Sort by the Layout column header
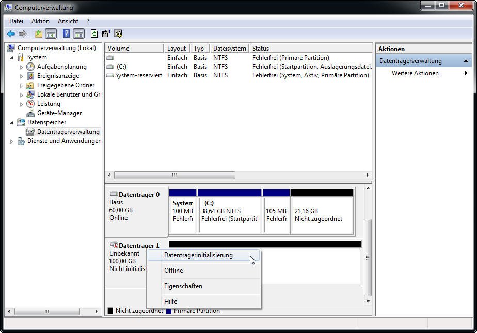 pos(177,49)
